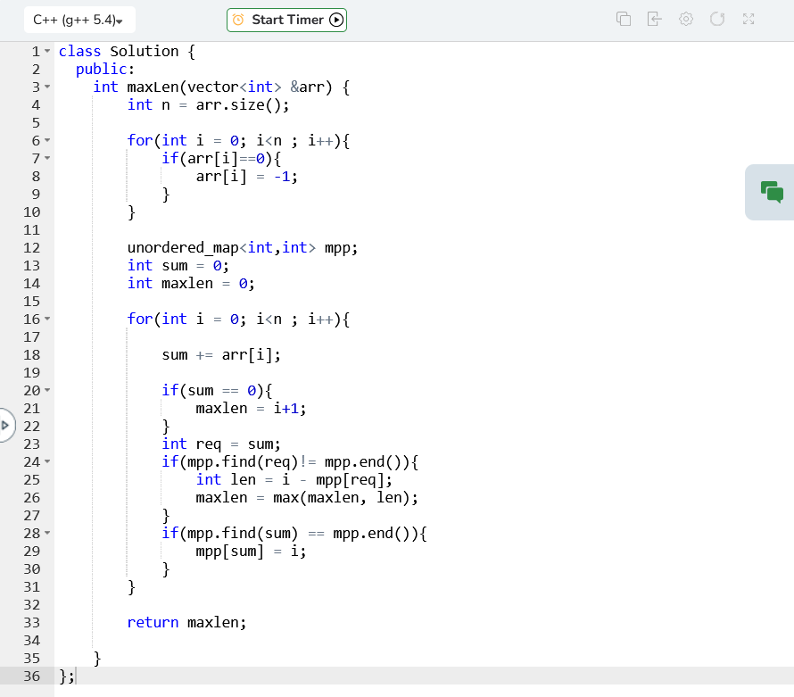Click line number 36 in gutter
The image size is (794, 697).
[31, 676]
